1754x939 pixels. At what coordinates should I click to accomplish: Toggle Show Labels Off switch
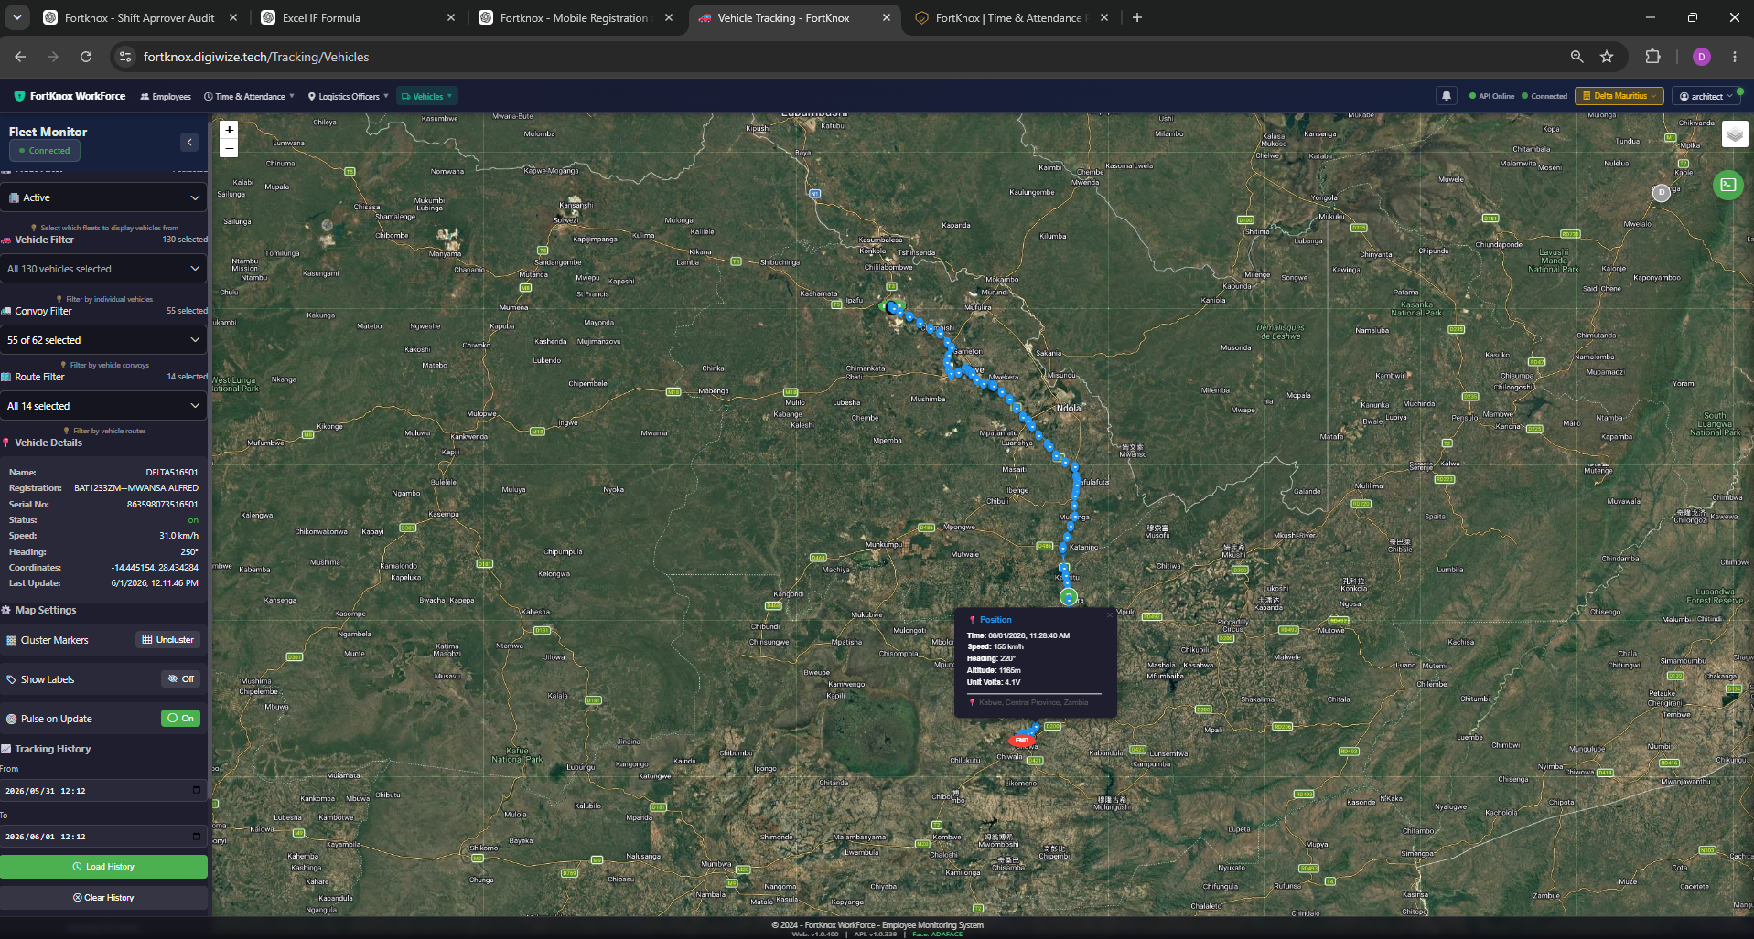(x=180, y=679)
